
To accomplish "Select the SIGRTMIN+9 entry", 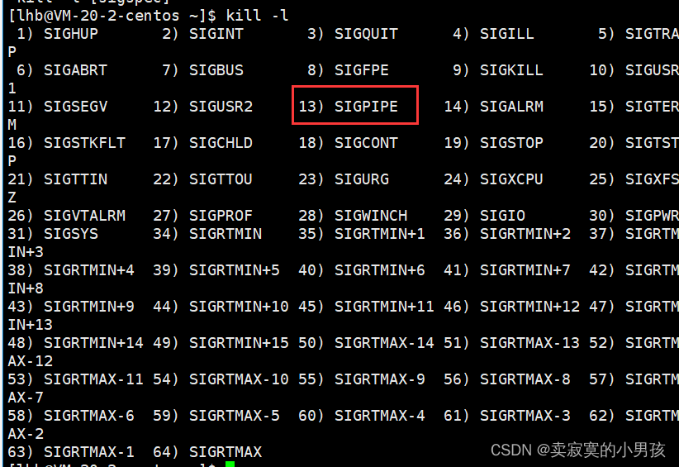I will [89, 307].
